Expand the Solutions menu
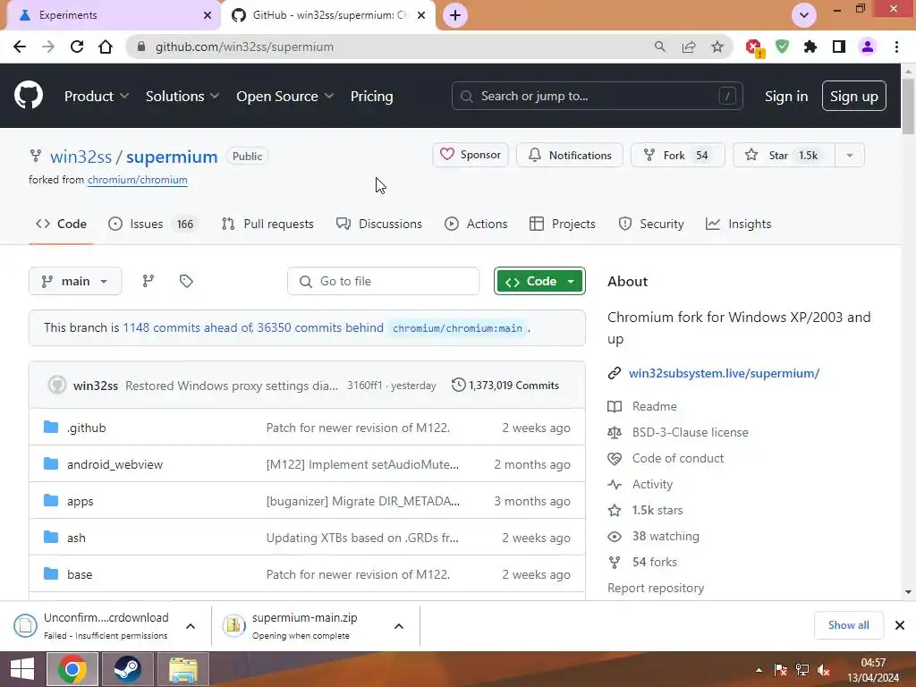Screen dimensions: 916x687 [182, 97]
